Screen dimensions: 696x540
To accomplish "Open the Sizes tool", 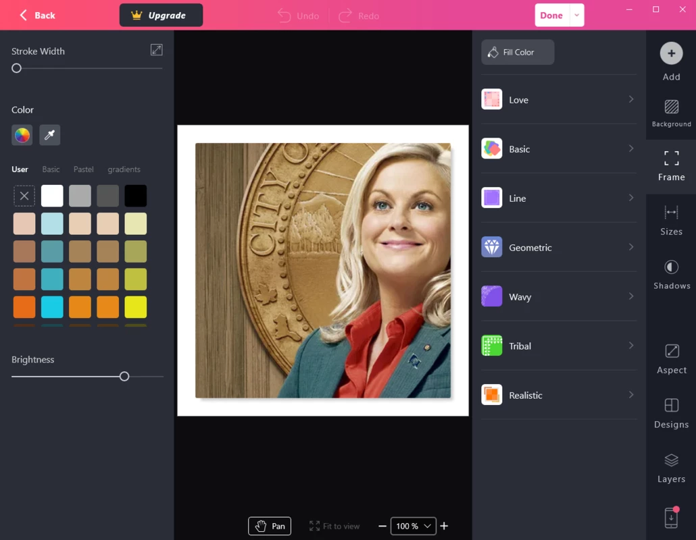I will point(671,220).
